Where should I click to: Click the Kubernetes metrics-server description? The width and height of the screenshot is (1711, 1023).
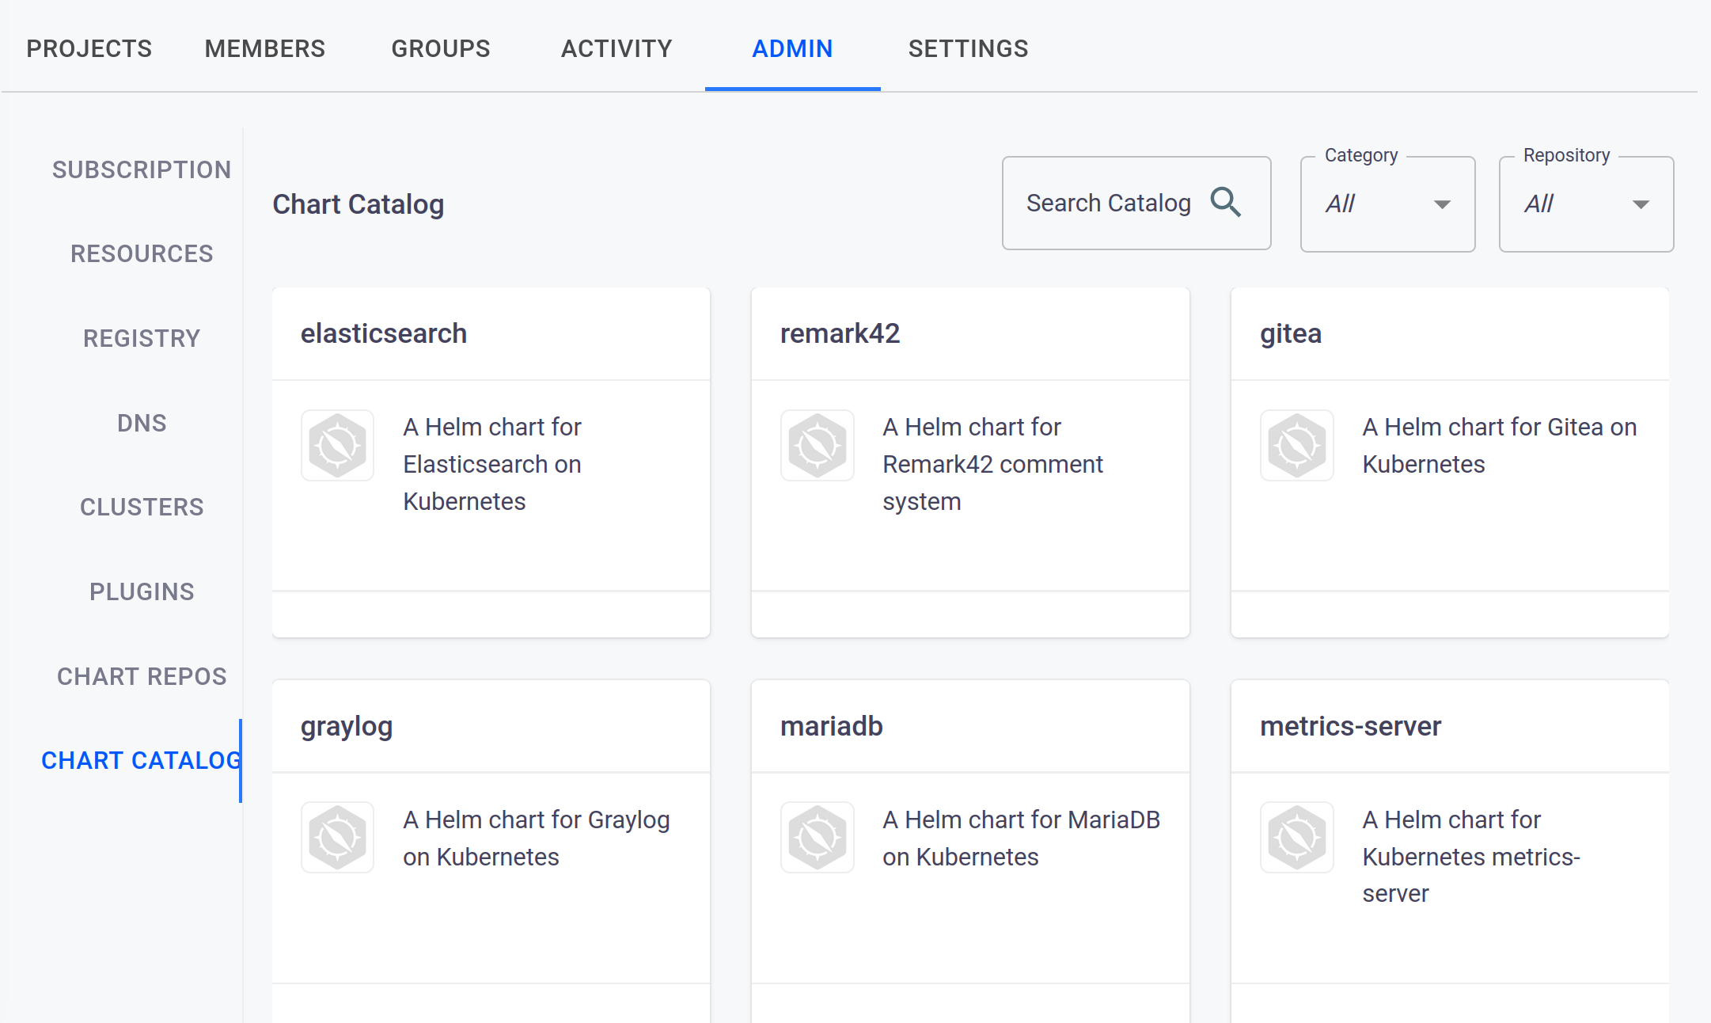(1470, 857)
